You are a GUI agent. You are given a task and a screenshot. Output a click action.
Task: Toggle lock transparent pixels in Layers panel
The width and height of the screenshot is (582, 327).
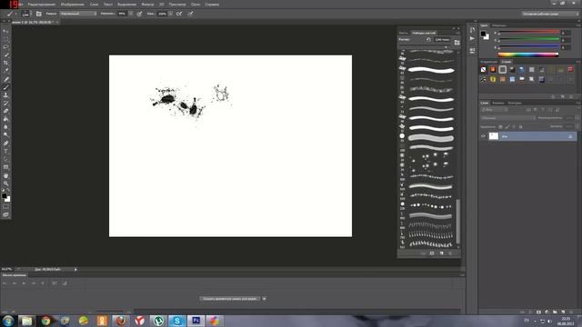coord(500,127)
